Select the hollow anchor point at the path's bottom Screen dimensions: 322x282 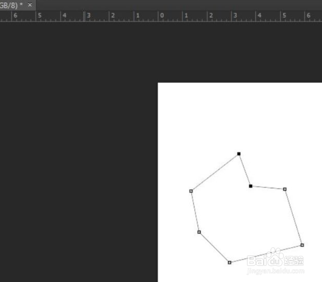[x=229, y=263]
